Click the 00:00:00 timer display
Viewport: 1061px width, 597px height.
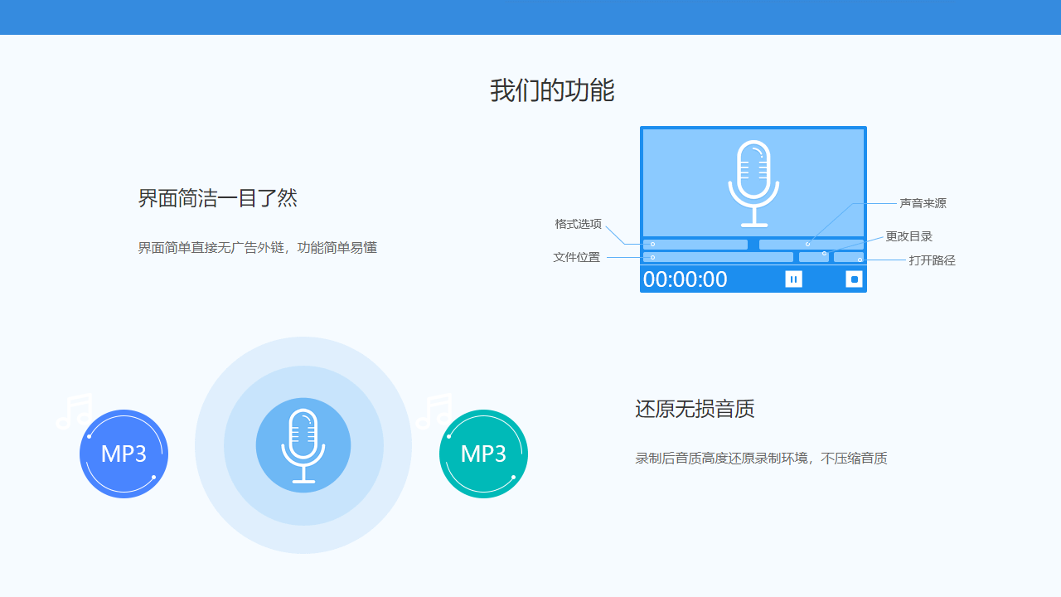click(x=686, y=279)
